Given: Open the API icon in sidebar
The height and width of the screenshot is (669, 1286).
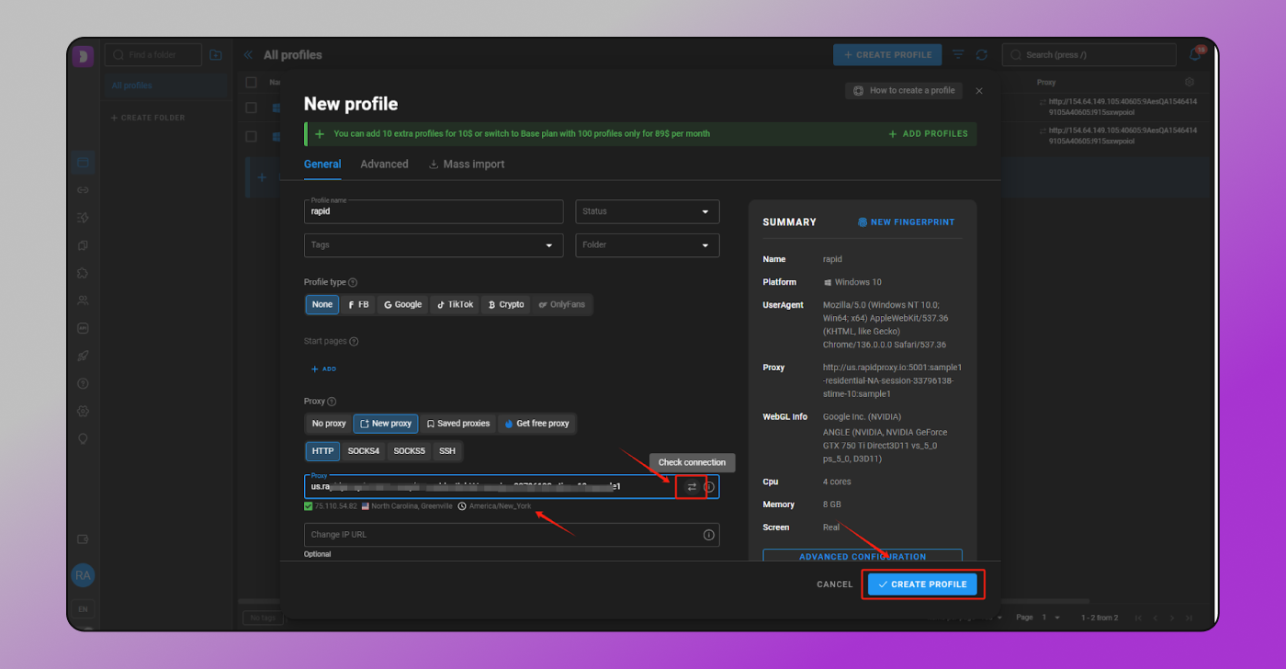Looking at the screenshot, I should (x=83, y=328).
